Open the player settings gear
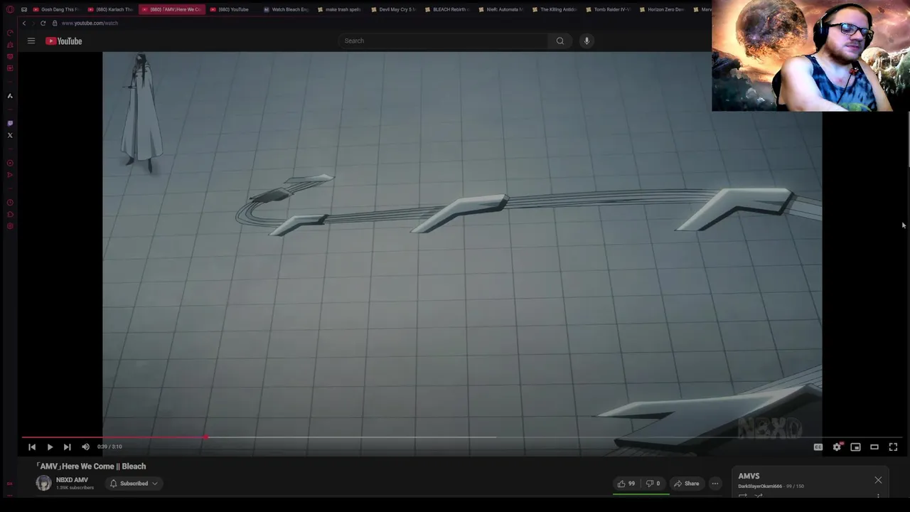Image resolution: width=910 pixels, height=512 pixels. coord(837,447)
